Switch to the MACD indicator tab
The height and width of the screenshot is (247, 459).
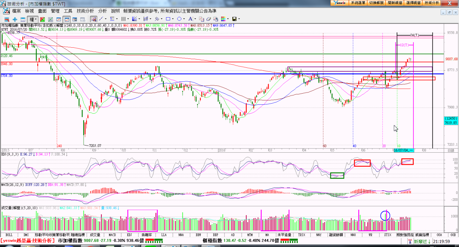tap(112, 235)
